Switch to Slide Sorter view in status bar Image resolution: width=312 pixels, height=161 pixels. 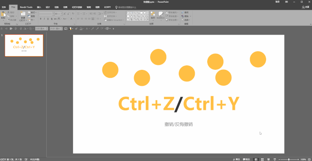coord(263,159)
